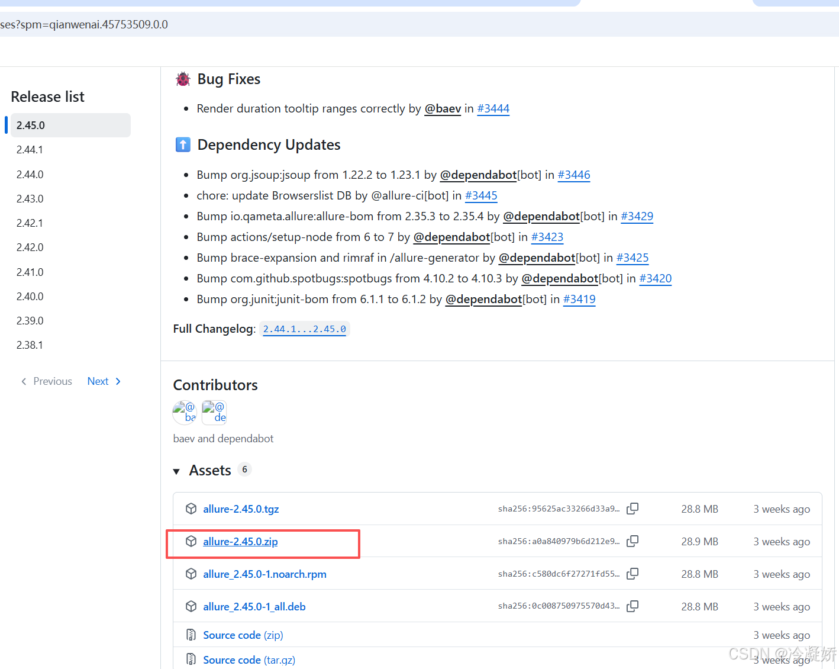This screenshot has height=669, width=839.
Task: Click file icon beside Source code (tar.gz)
Action: 191,660
